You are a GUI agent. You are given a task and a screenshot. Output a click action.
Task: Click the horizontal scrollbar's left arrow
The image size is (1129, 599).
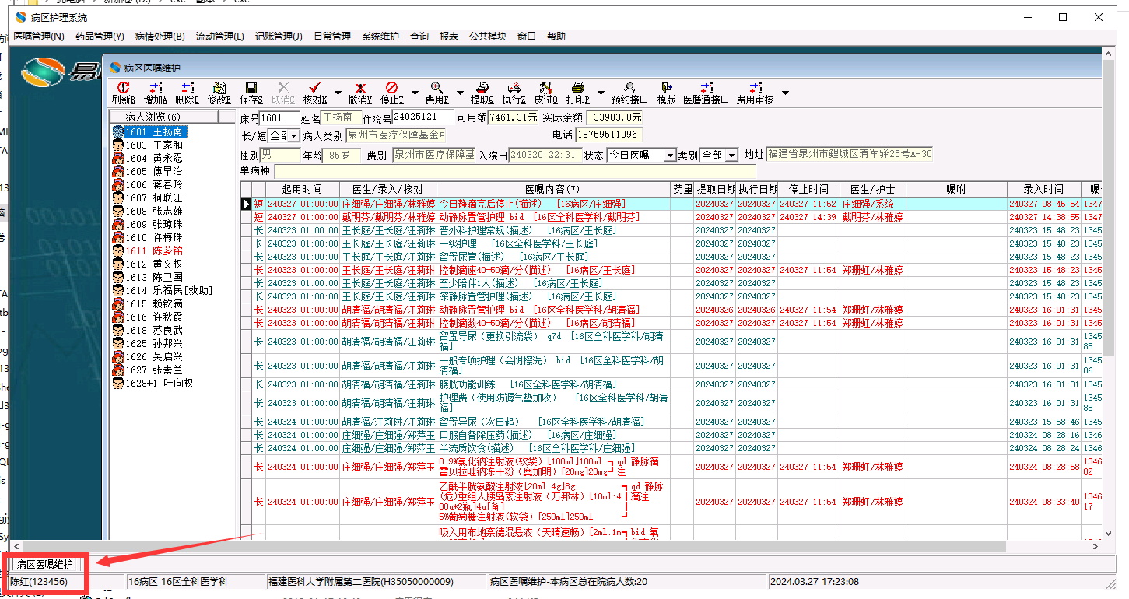click(15, 547)
